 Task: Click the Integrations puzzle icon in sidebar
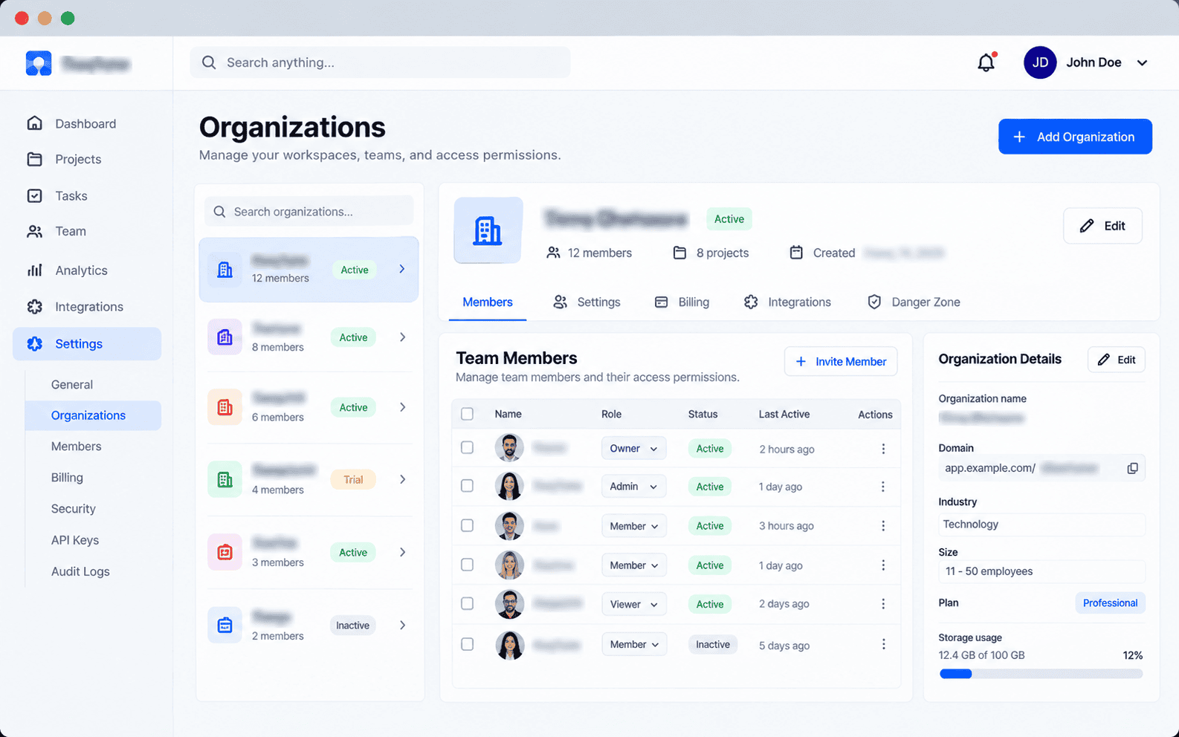(34, 307)
